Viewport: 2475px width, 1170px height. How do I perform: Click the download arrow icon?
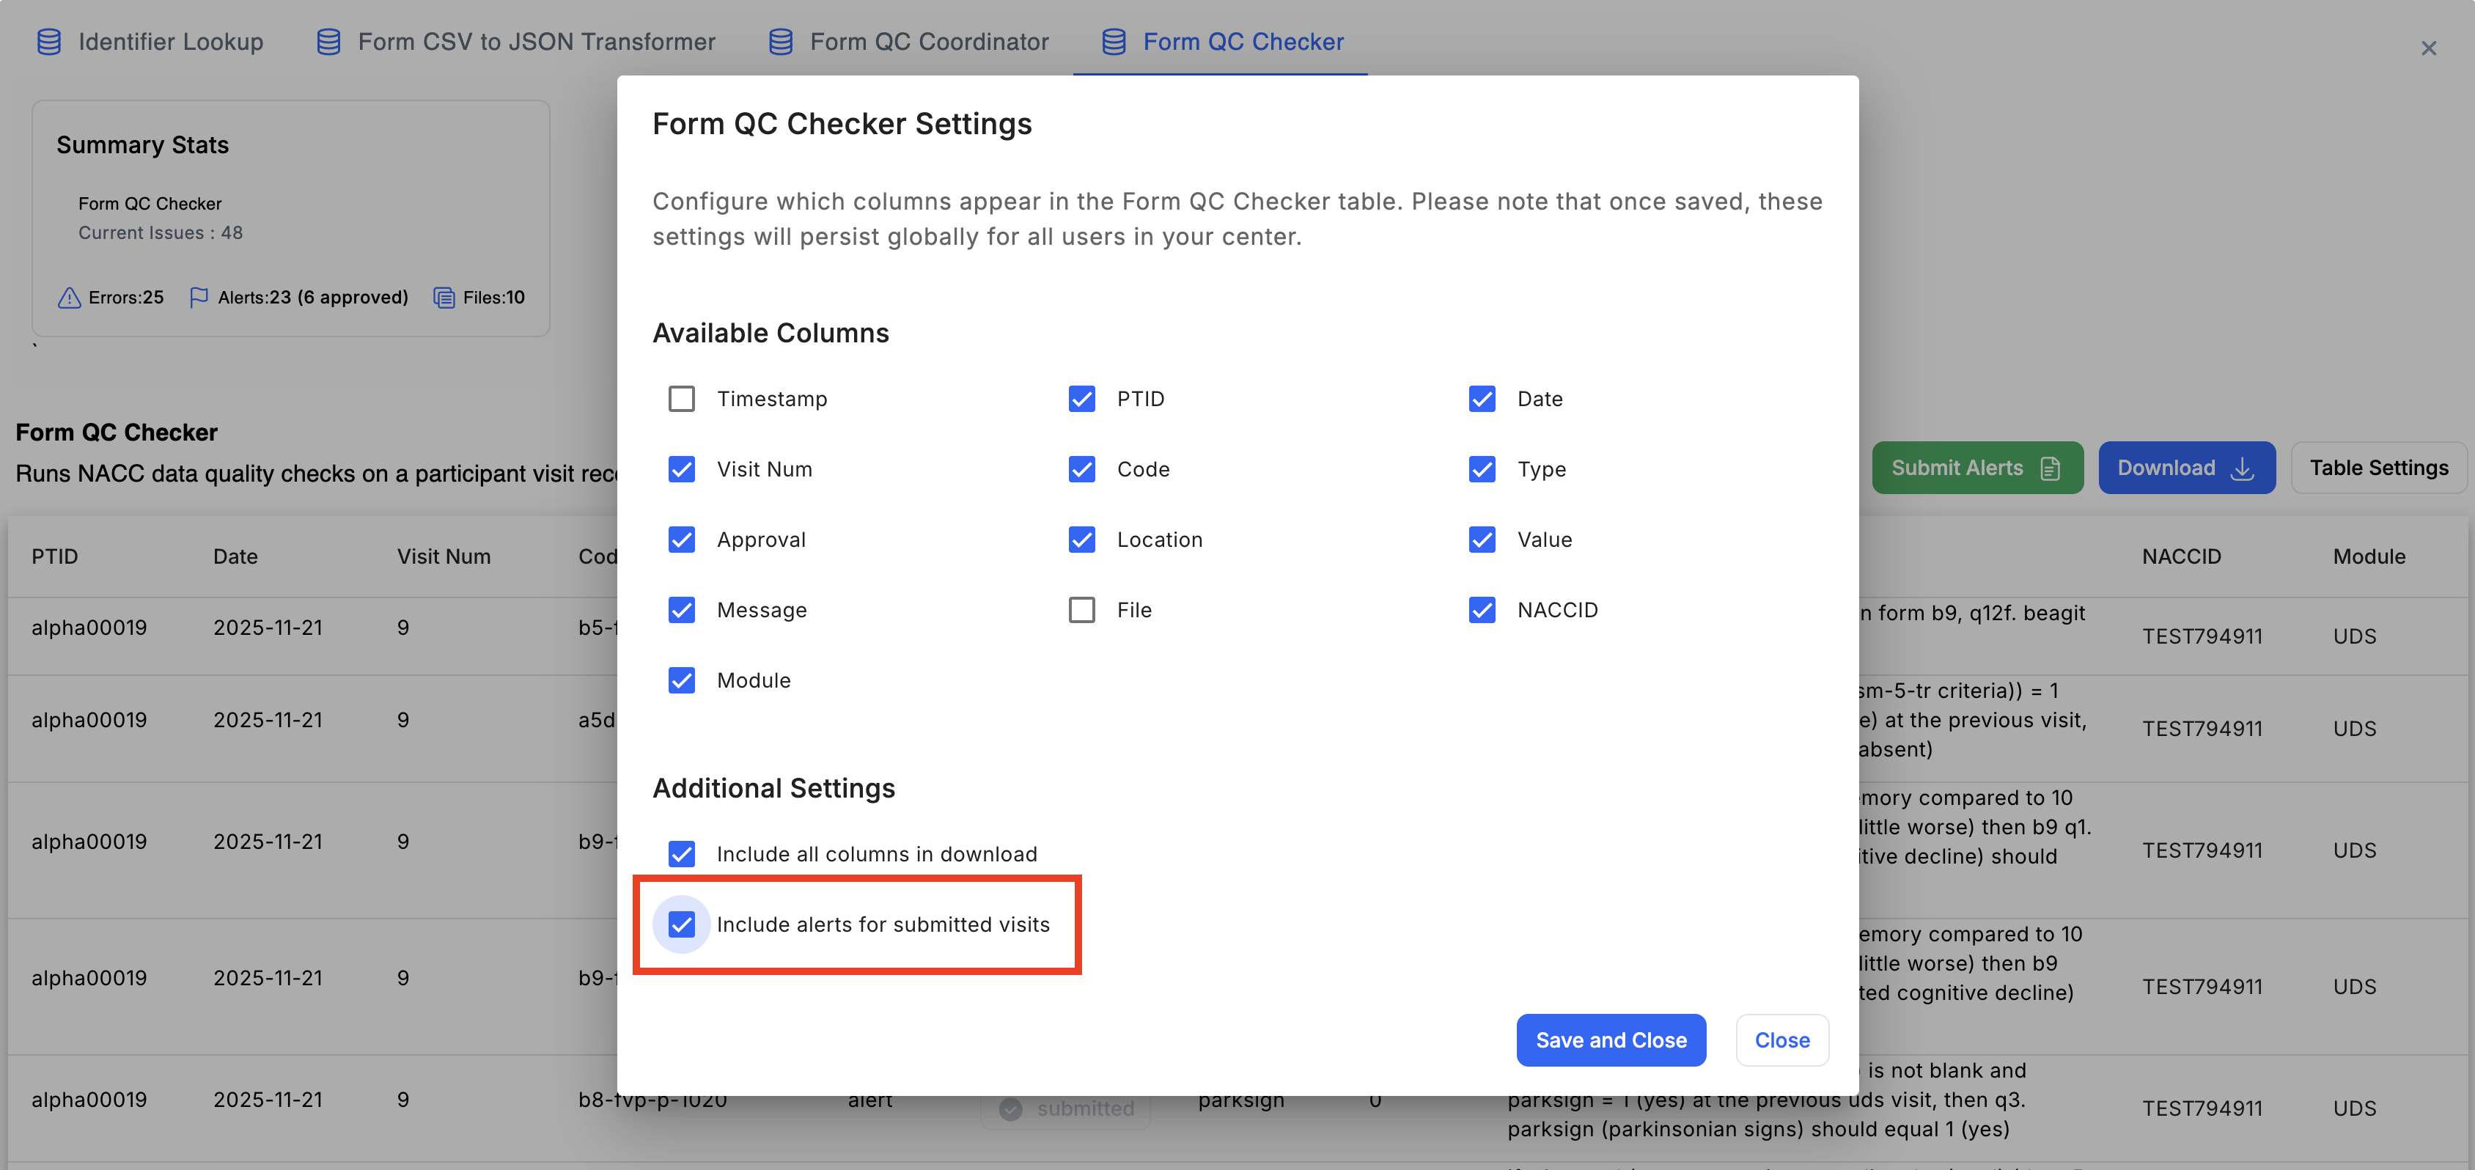[2242, 468]
